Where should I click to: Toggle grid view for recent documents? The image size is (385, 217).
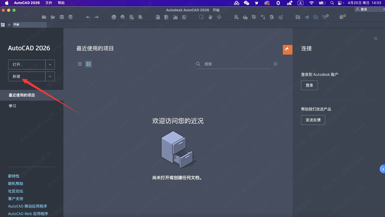pos(88,64)
